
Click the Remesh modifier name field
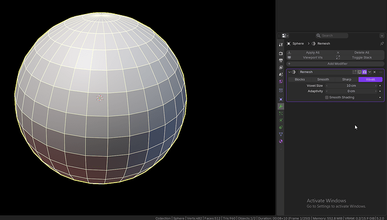(x=325, y=72)
